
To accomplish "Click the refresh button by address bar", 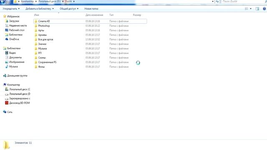I will click(x=217, y=1).
